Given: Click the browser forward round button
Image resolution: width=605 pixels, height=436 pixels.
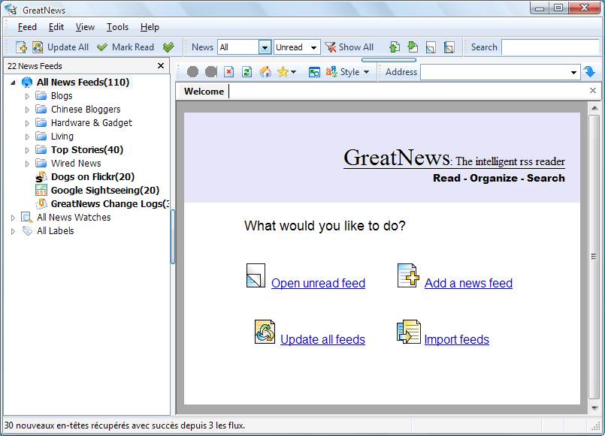Looking at the screenshot, I should pos(210,71).
